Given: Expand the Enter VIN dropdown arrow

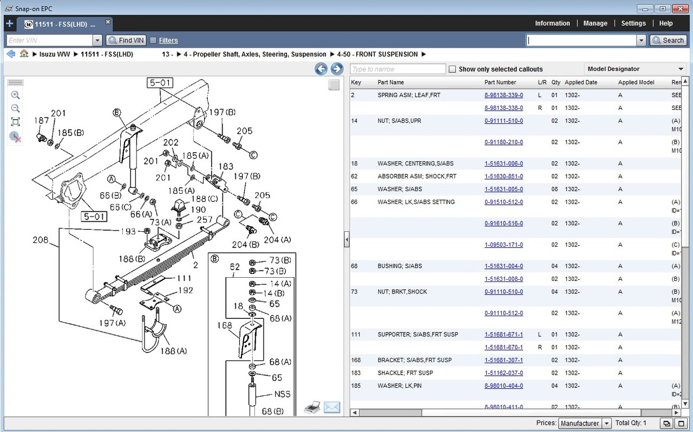Looking at the screenshot, I should pos(97,40).
